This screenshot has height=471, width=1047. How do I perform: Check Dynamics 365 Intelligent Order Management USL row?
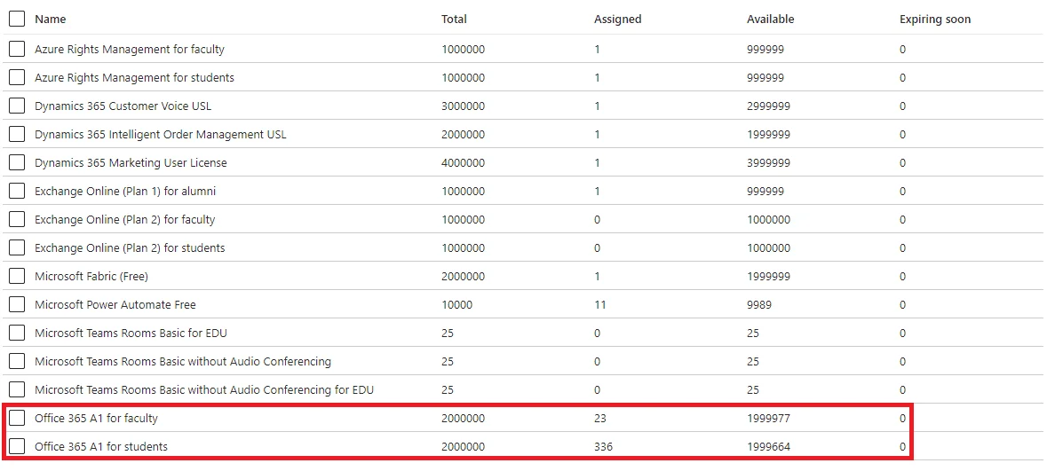point(18,134)
